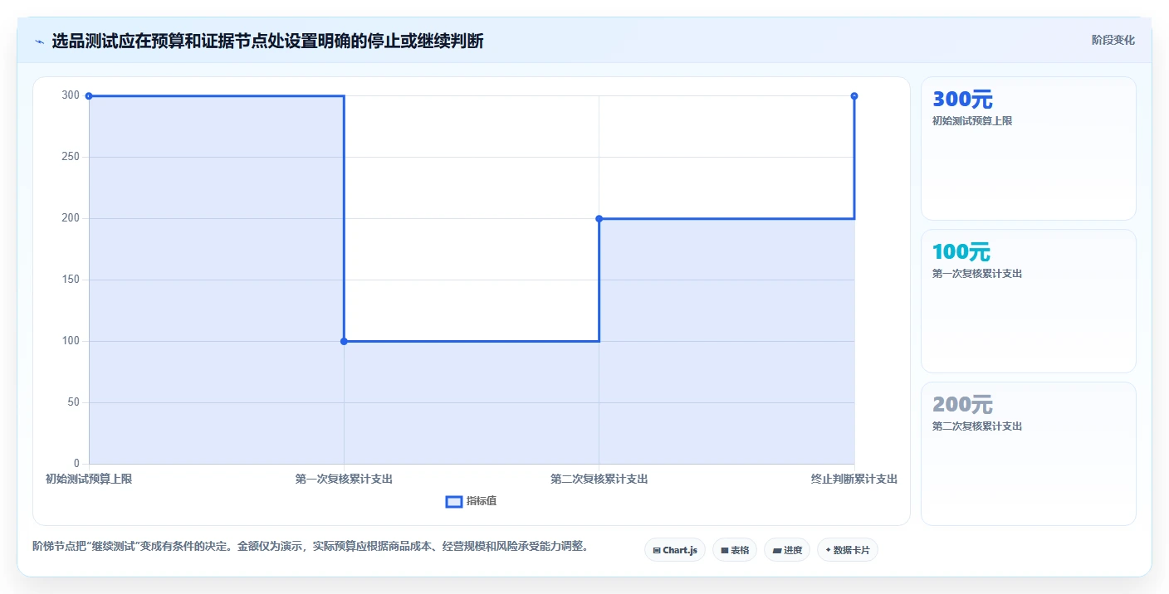The height and width of the screenshot is (594, 1169).
Task: Select the 300元 data card
Action: coord(1028,148)
